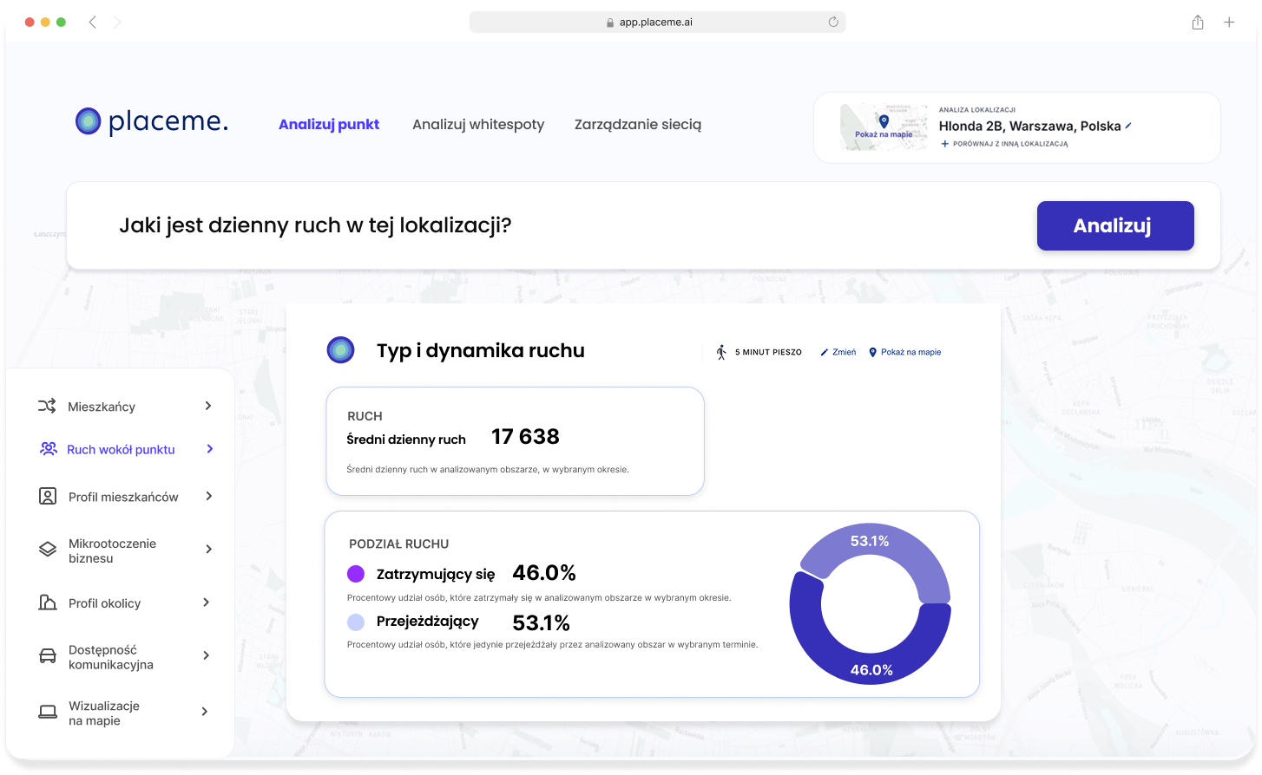Screen dimensions: 1262x775
Task: Select Wizualizacje na mapie menu item
Action: point(104,713)
